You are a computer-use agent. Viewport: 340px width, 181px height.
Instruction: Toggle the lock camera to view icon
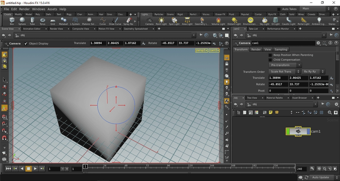(x=226, y=64)
